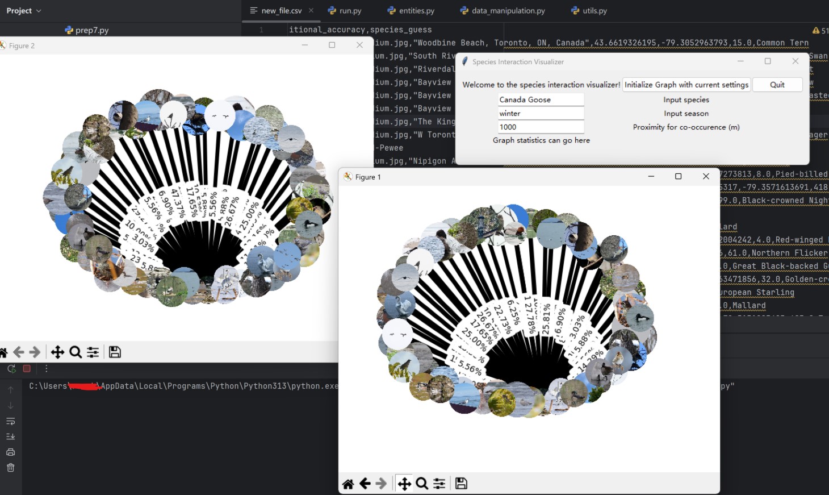The width and height of the screenshot is (829, 495).
Task: Open the utils.py tab
Action: point(589,11)
